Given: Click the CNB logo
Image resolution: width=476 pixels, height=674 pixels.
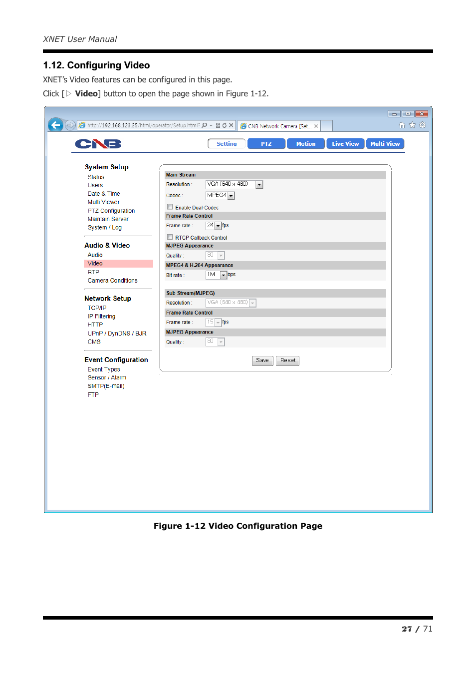Looking at the screenshot, I should [x=98, y=144].
